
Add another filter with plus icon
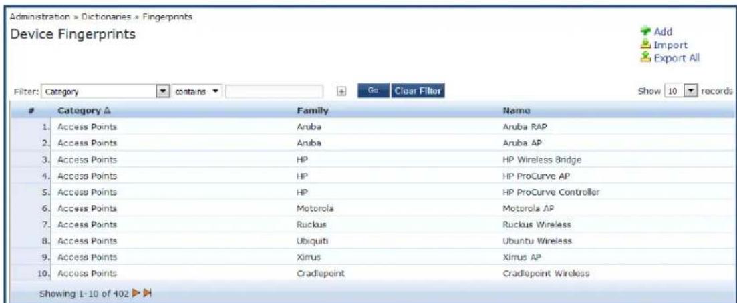(342, 91)
